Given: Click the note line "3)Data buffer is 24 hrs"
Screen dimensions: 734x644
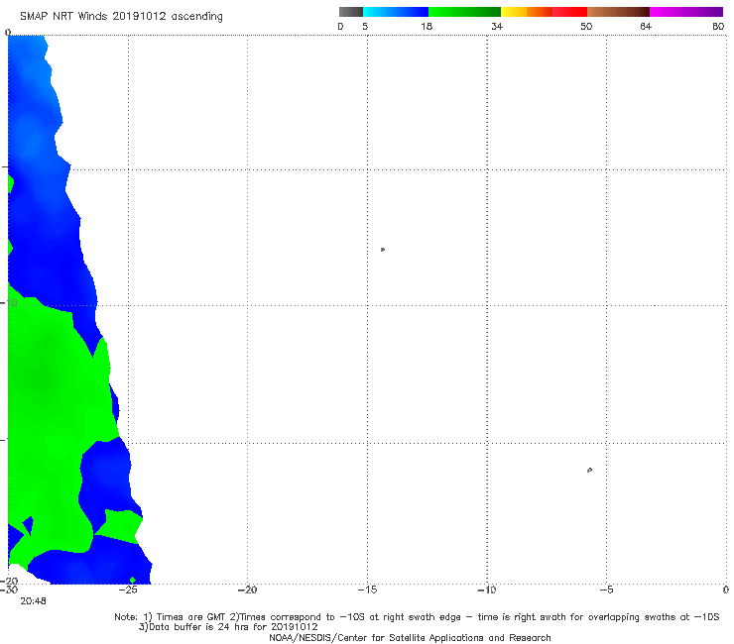Looking at the screenshot, I should [228, 627].
